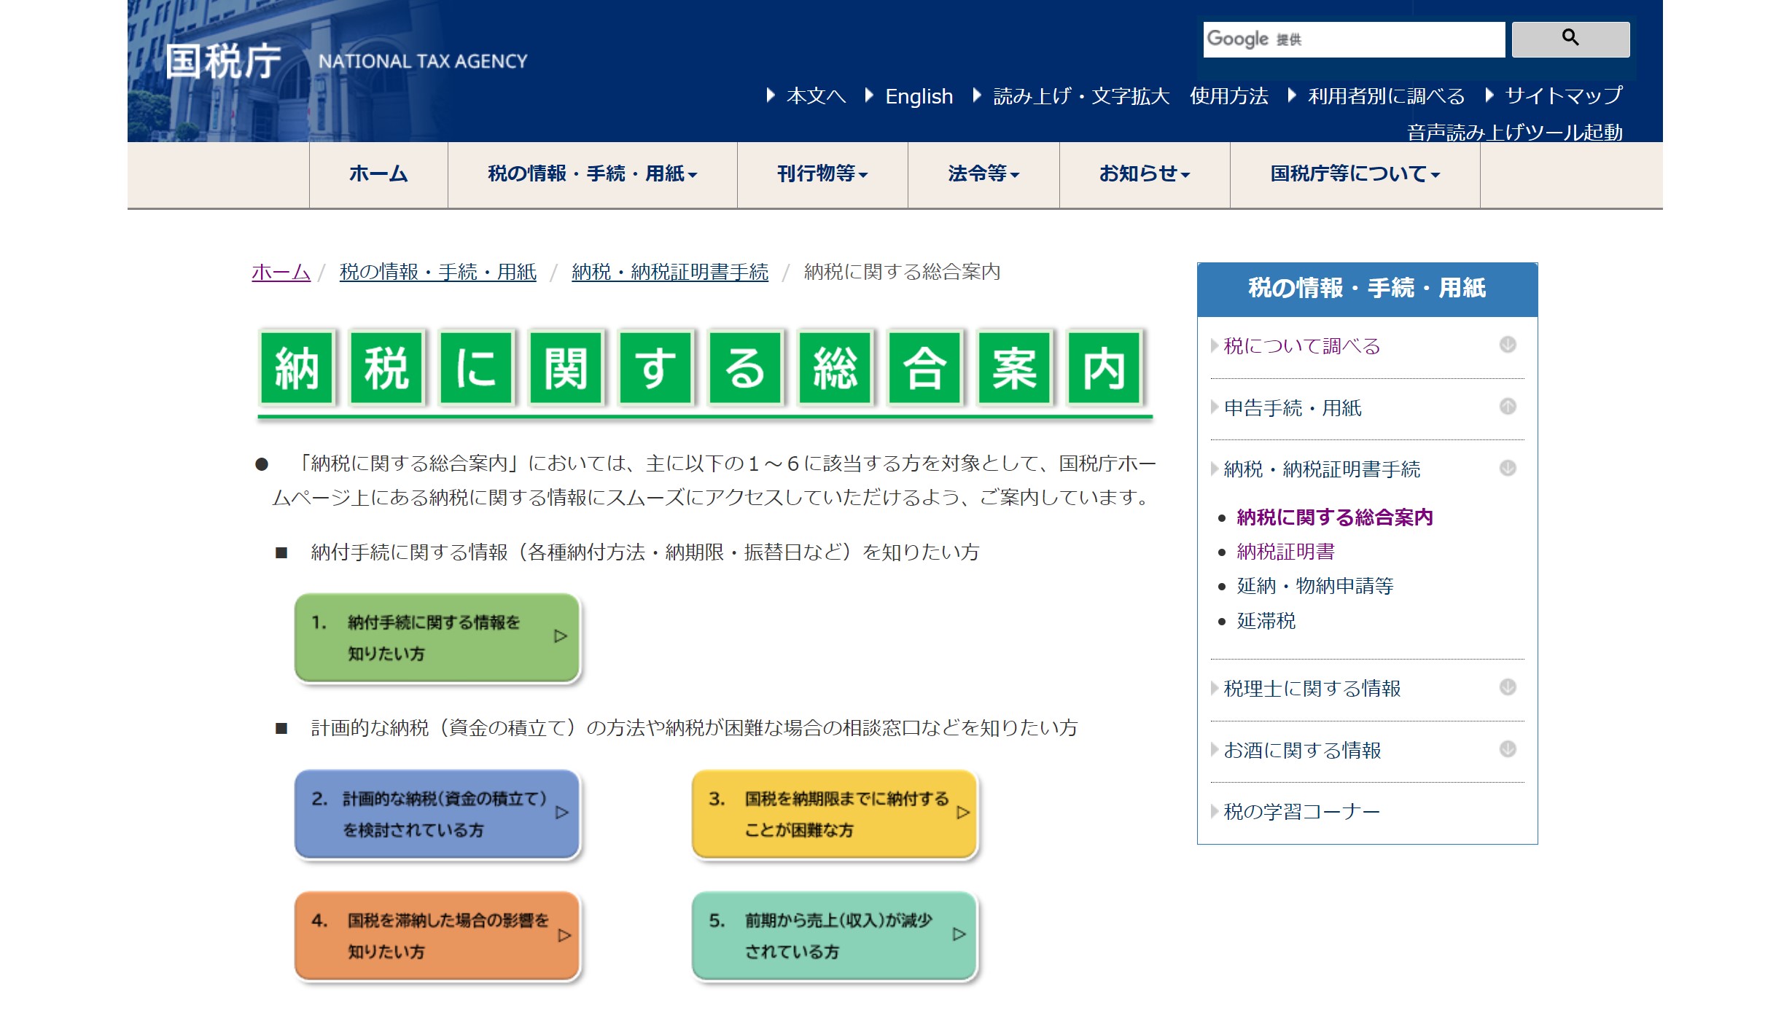Click circle arrow icon beside 税理士に関する情報

click(1507, 687)
